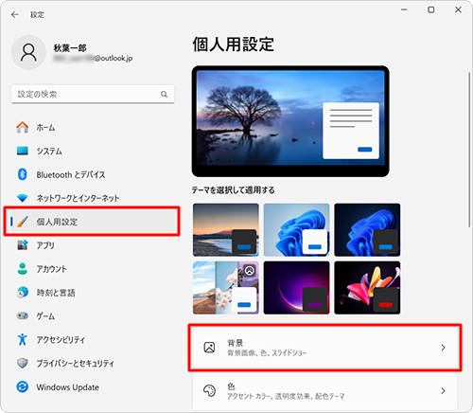473x413 pixels.
Task: Click the Bluetooth icon in the sidebar
Action: (23, 174)
